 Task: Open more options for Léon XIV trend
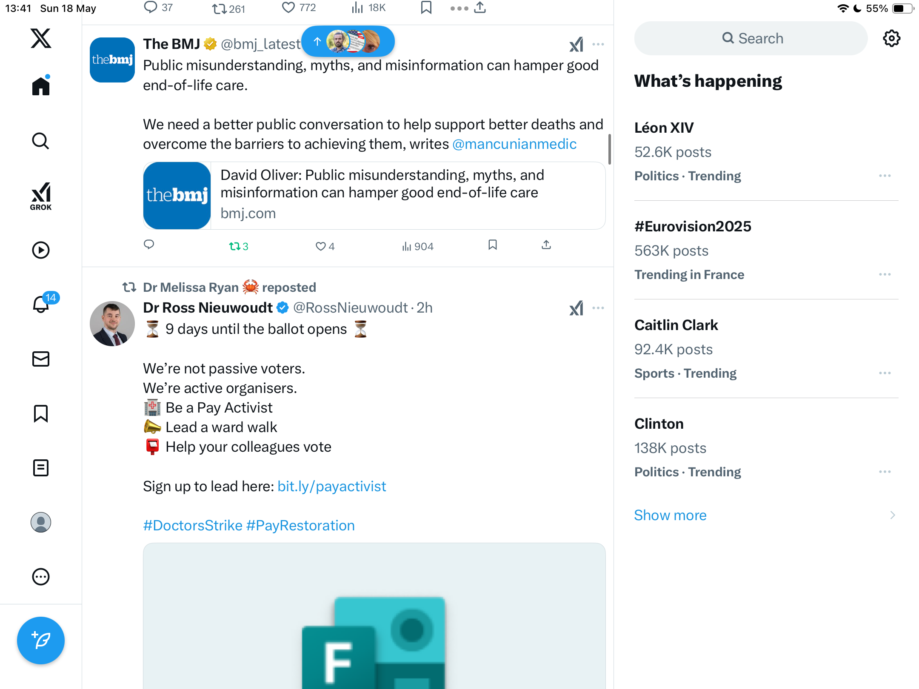pos(885,176)
